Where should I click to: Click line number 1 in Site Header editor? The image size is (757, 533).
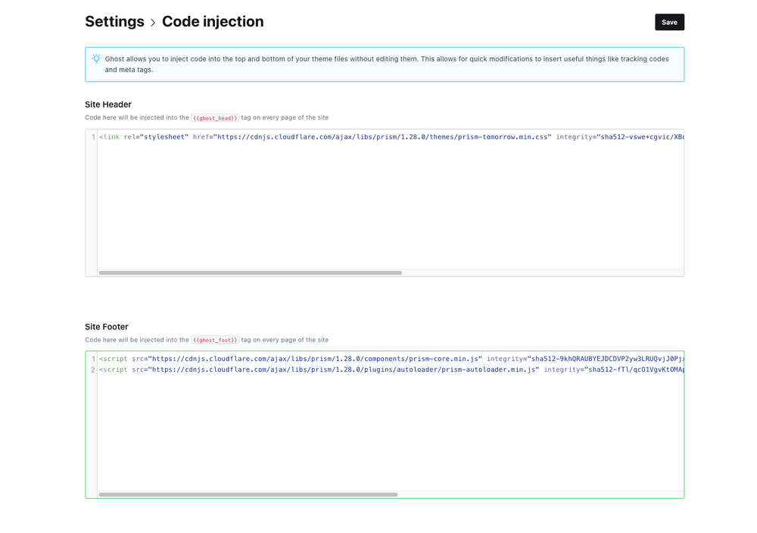(92, 136)
